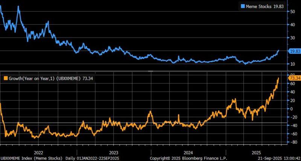Click the panel divider handle between charts
This screenshot has height=161, width=301.
click(x=150, y=71)
